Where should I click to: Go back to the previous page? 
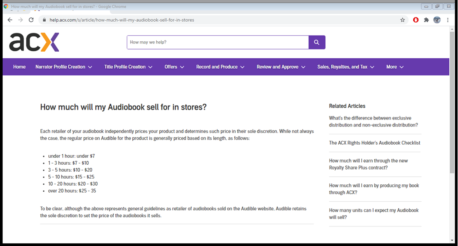coord(10,20)
